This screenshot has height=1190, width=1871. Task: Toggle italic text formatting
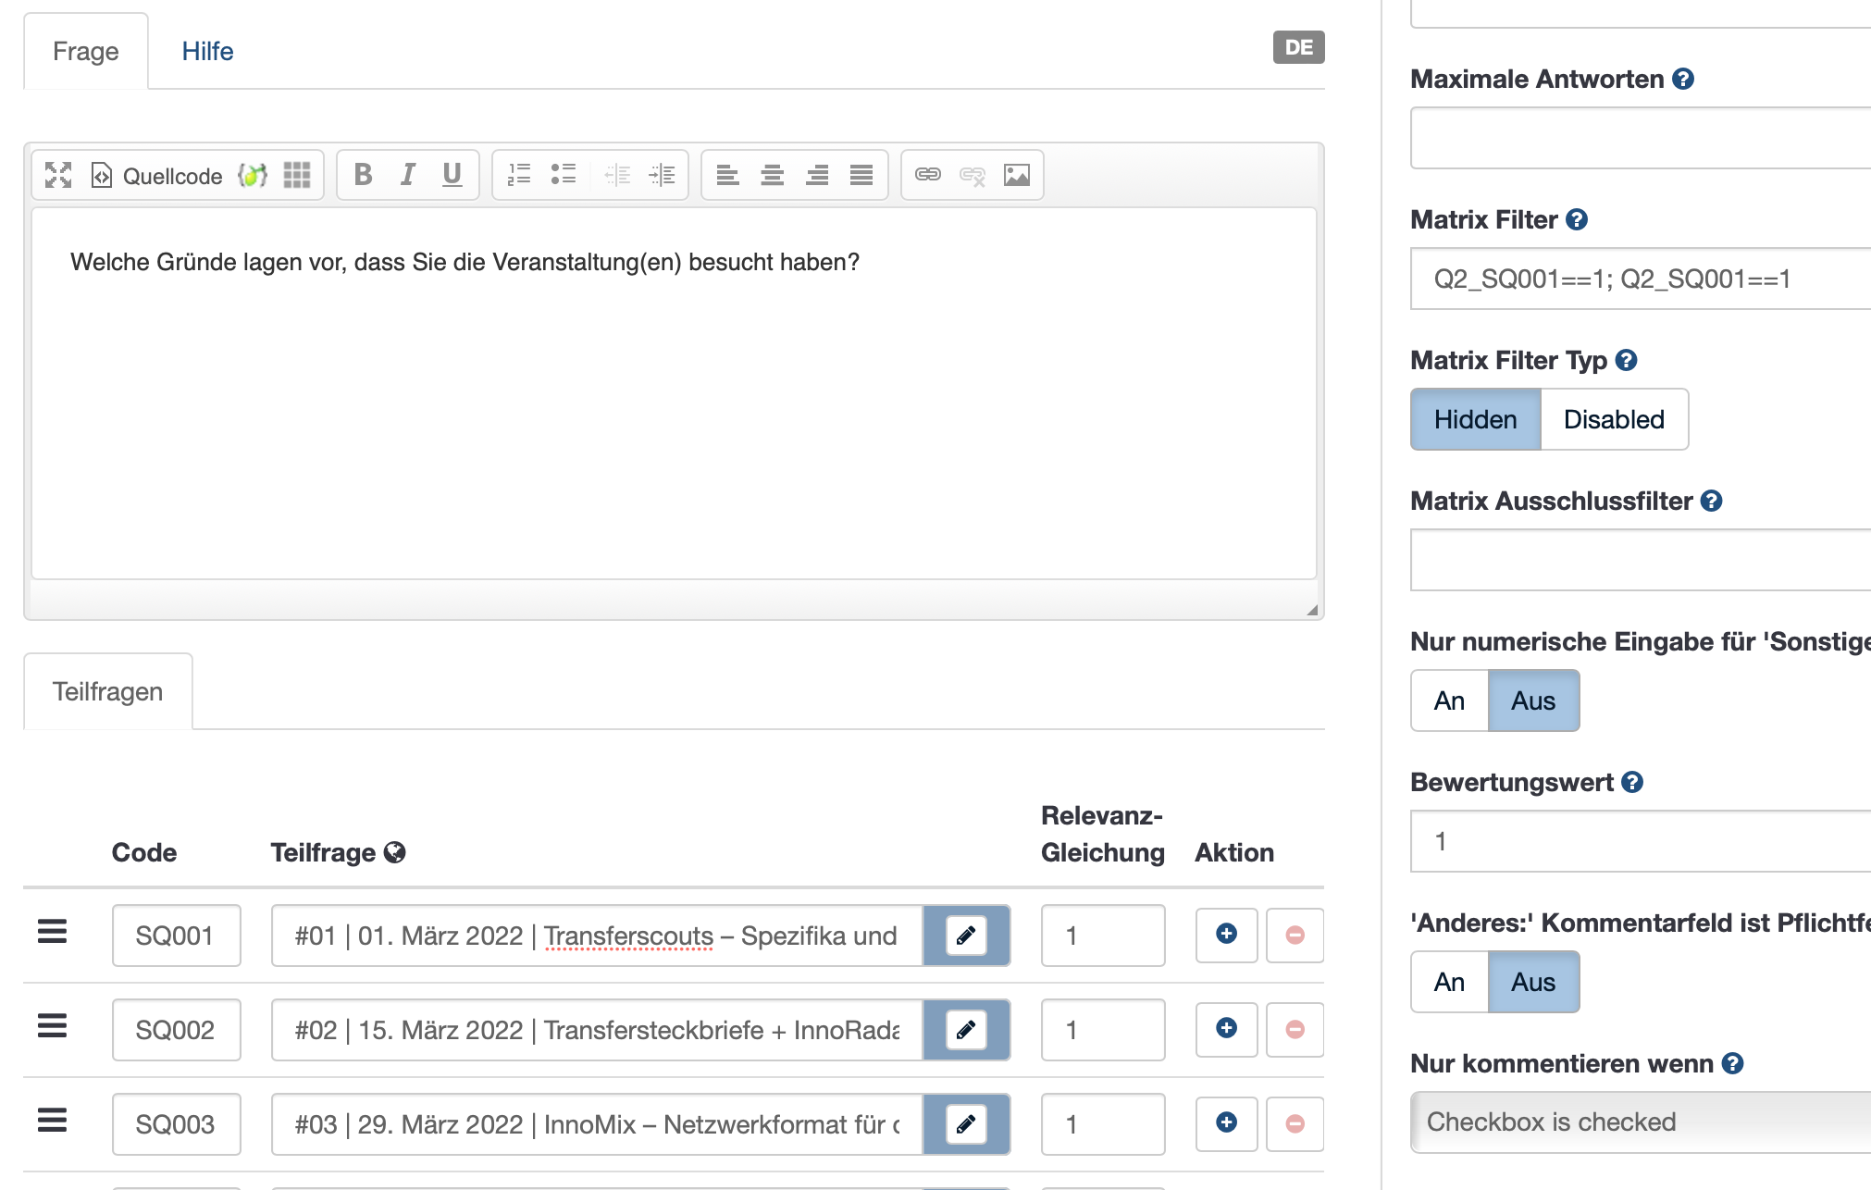point(407,175)
